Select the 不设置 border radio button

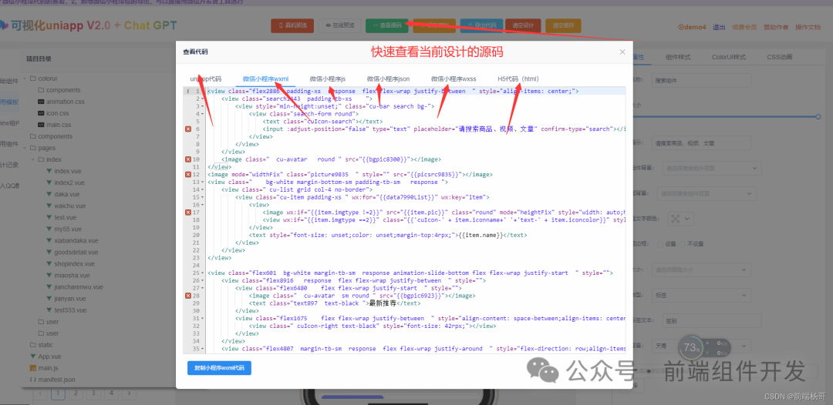click(683, 244)
